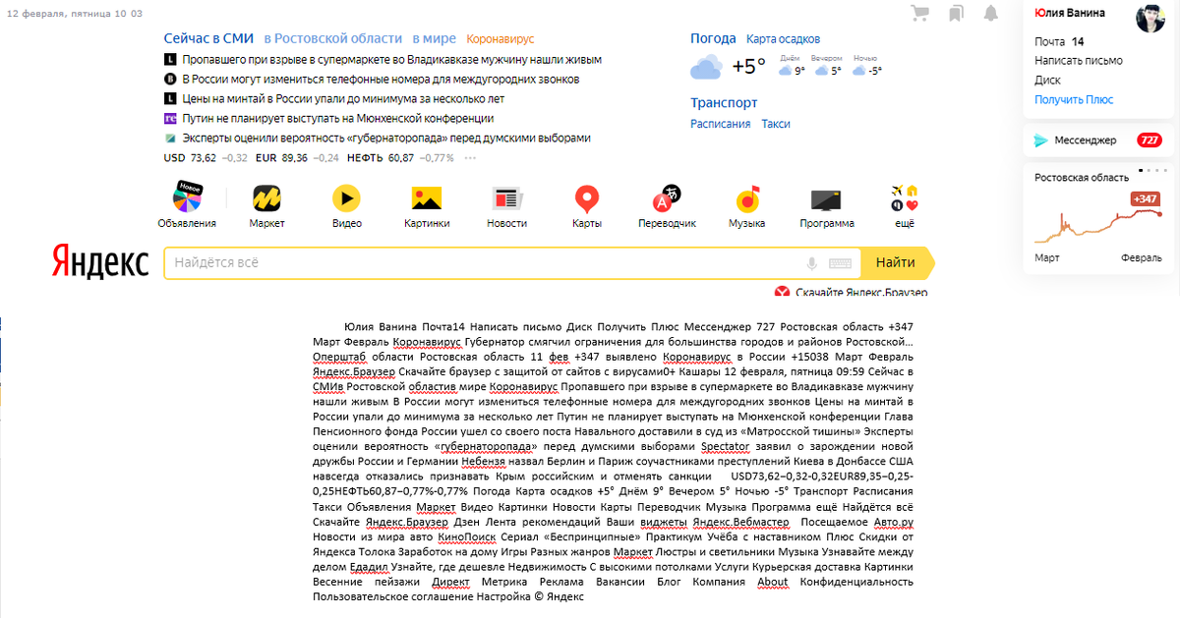The height and width of the screenshot is (618, 1180).
Task: Open the Диск link
Action: point(1047,81)
